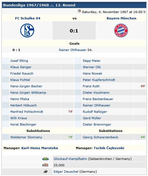Image resolution: width=148 pixels, height=176 pixels.
Task: Click the clock icon beside match date
Action: point(79,11)
